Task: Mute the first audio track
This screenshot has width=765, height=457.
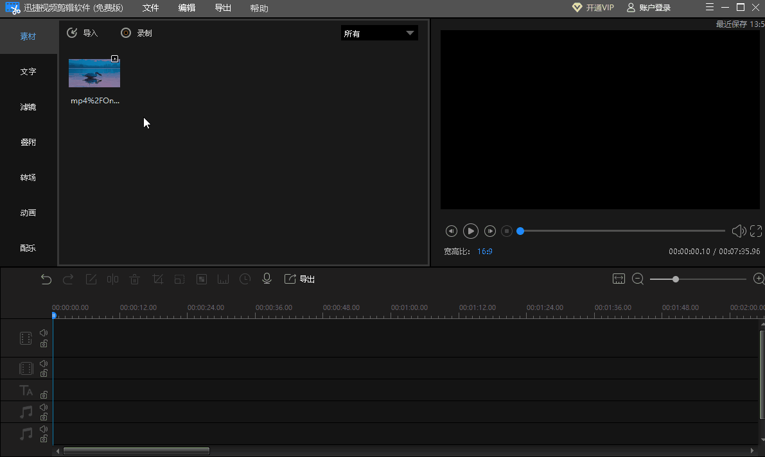Action: [x=44, y=407]
